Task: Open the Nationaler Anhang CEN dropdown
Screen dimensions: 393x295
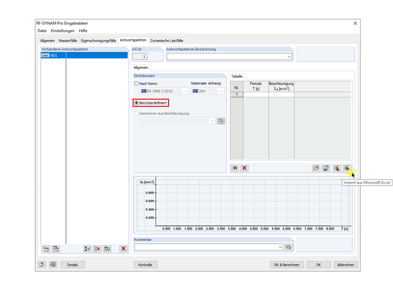Action: [221, 91]
